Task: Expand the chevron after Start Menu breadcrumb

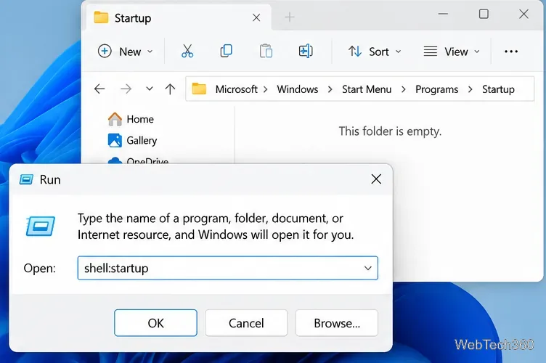Action: coord(403,89)
